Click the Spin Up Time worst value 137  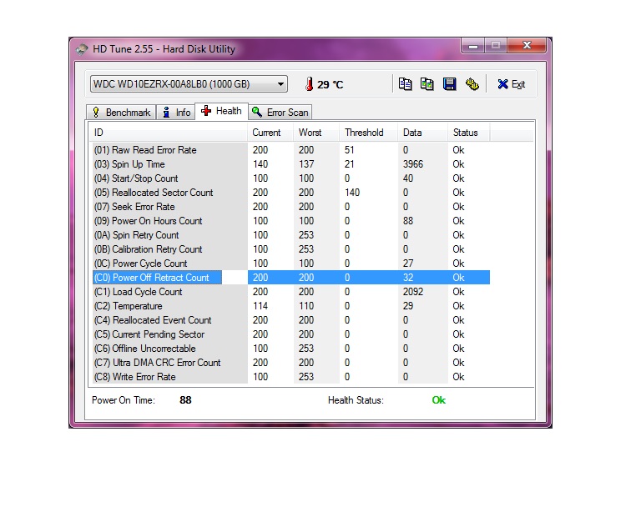pyautogui.click(x=306, y=164)
